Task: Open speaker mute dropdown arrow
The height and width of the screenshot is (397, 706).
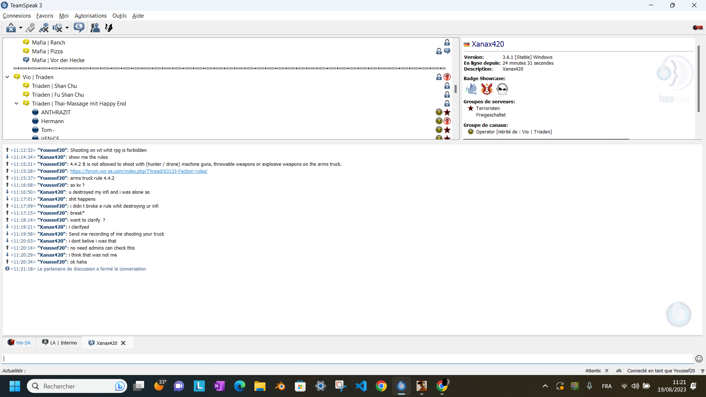Action: (x=67, y=28)
